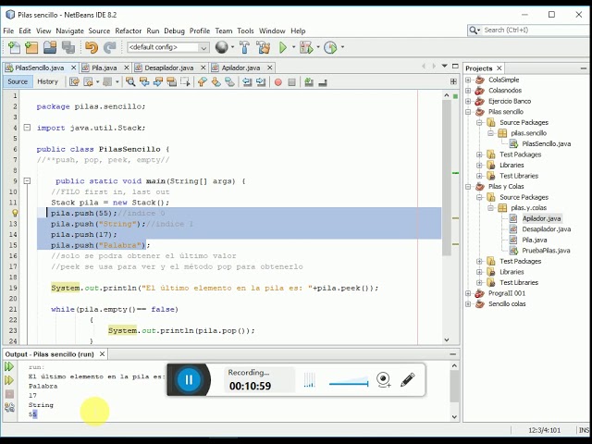592x444 pixels.
Task: Open the editor documents list dropdown arrow
Action: pos(444,66)
